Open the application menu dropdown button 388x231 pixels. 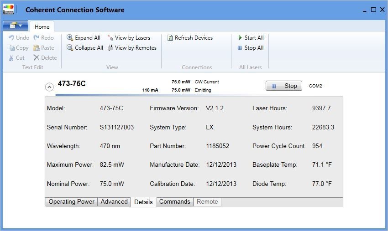point(16,26)
